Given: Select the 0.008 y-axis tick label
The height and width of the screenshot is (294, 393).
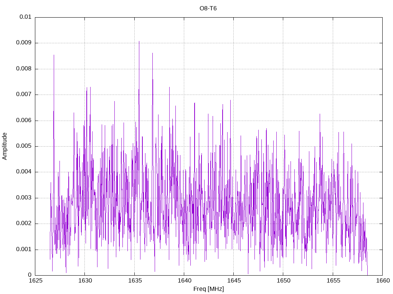Looking at the screenshot, I should [x=24, y=69].
